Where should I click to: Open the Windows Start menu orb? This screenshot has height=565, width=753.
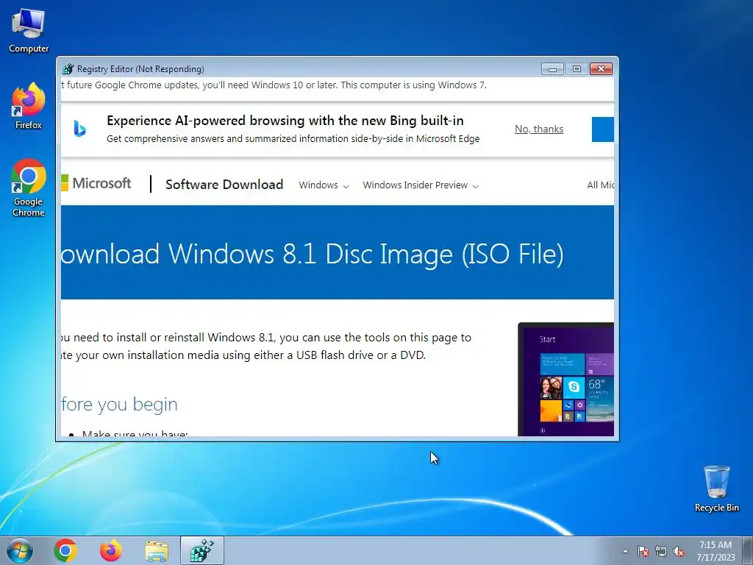coord(20,550)
